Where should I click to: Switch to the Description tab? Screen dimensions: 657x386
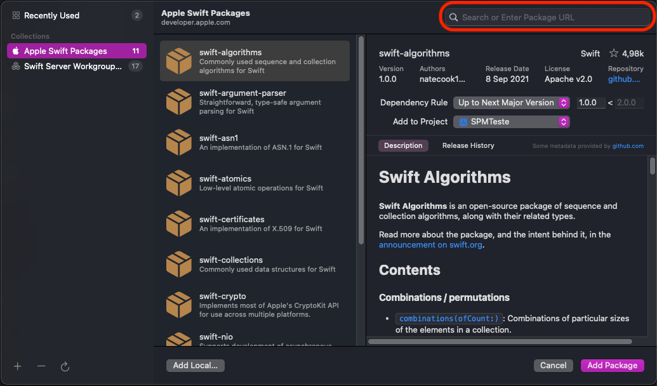pos(403,145)
